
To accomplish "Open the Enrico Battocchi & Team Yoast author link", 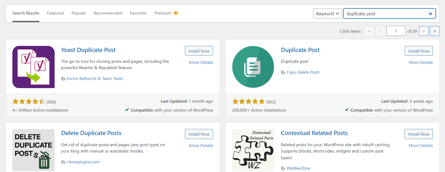I will pyautogui.click(x=95, y=79).
